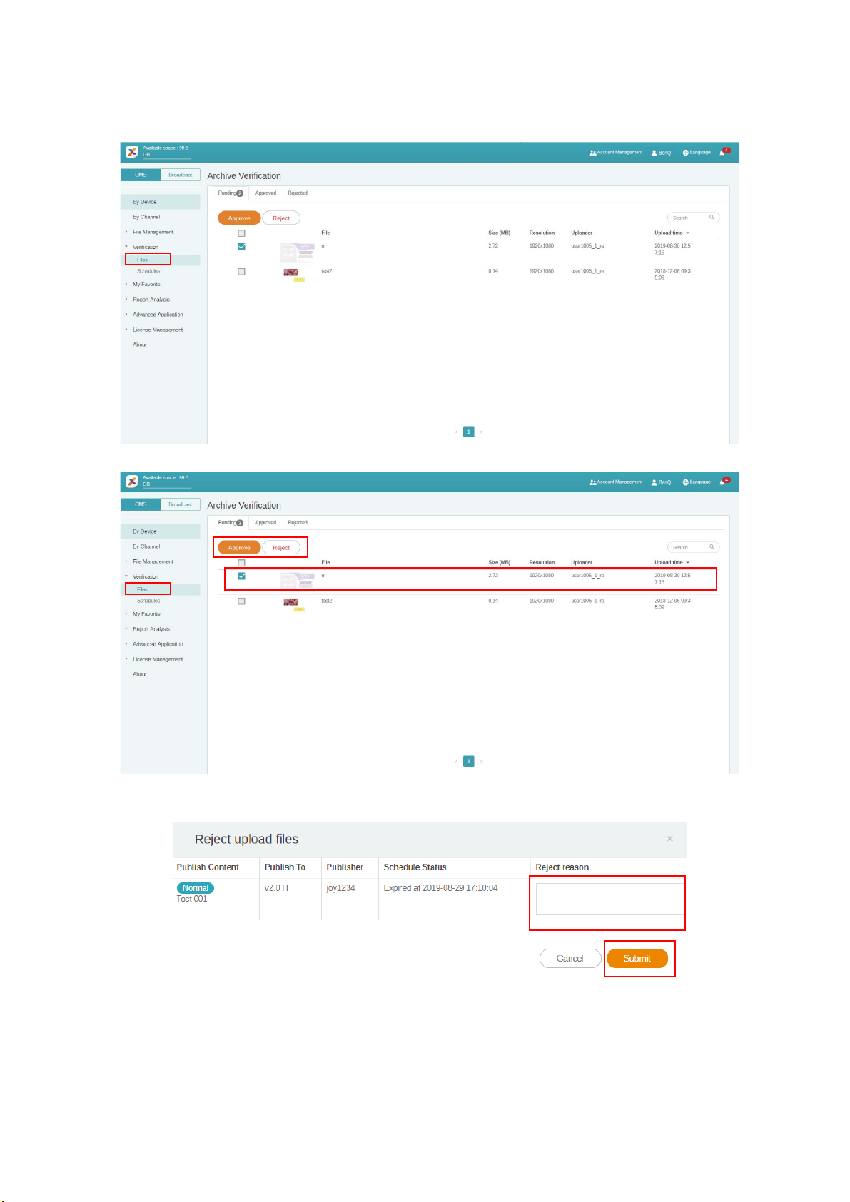Click the Normal badge in the reject dialog

pyautogui.click(x=195, y=888)
